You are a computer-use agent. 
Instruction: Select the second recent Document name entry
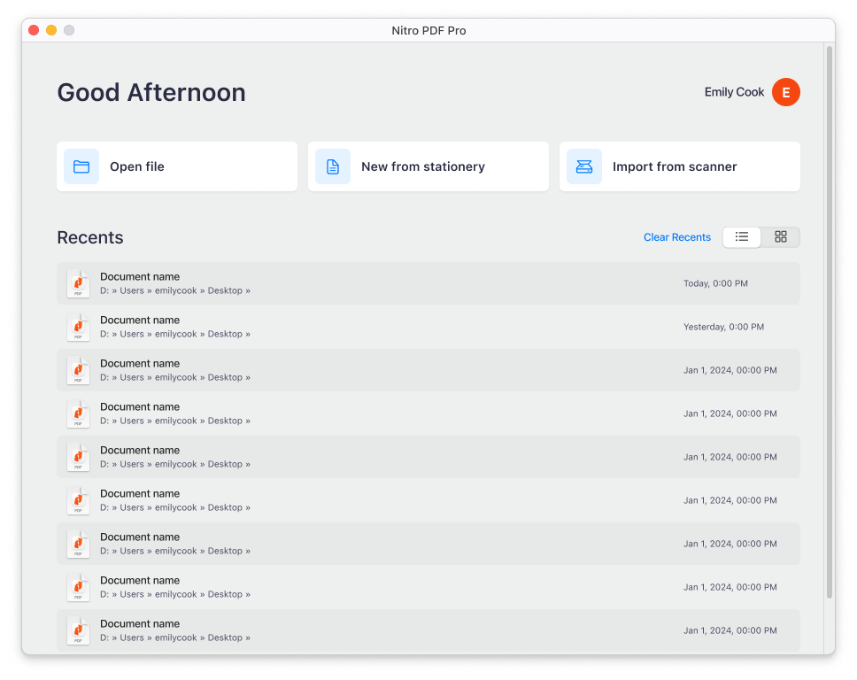140,320
